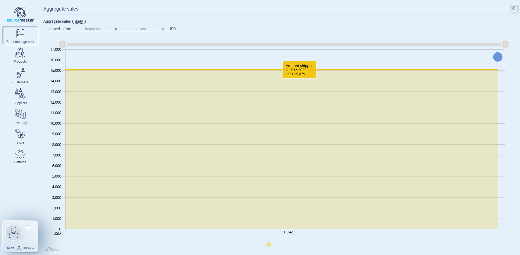The height and width of the screenshot is (255, 520).
Task: Open the Order management section
Action: click(20, 36)
